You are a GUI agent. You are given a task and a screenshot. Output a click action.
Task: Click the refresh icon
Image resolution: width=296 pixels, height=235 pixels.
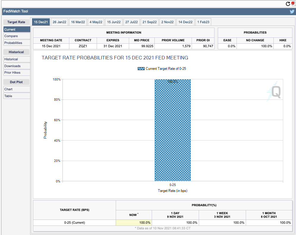point(288,4)
